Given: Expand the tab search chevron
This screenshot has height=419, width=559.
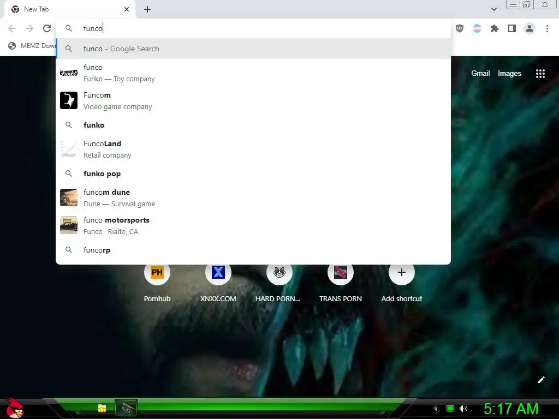Looking at the screenshot, I should tap(493, 9).
